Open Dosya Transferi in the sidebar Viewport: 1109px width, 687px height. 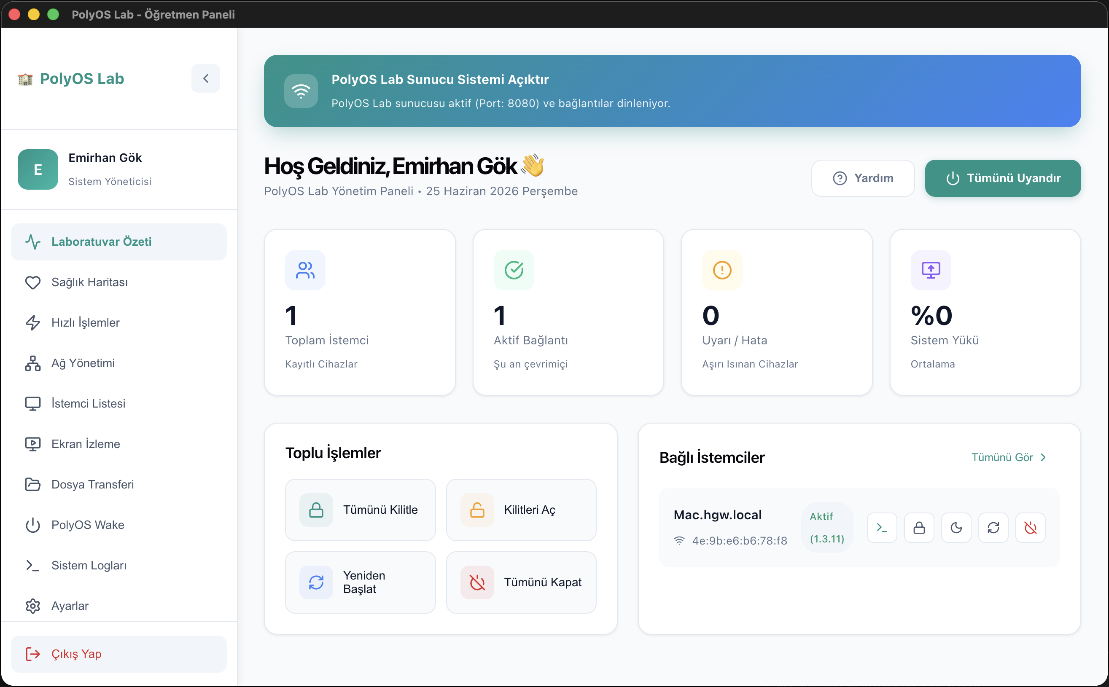tap(118, 484)
